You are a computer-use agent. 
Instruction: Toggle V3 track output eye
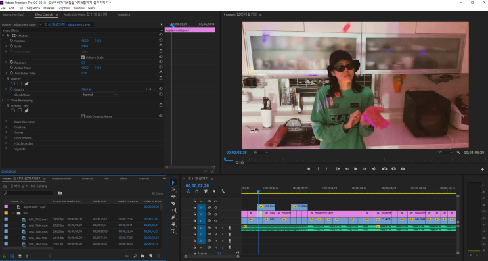tap(215, 208)
